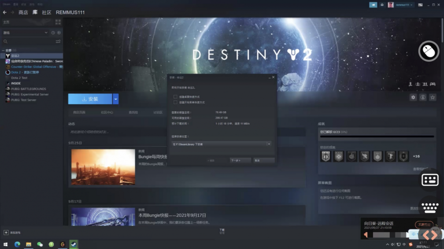This screenshot has width=444, height=249.
Task: Close the install dialog window
Action: pyautogui.click(x=273, y=77)
